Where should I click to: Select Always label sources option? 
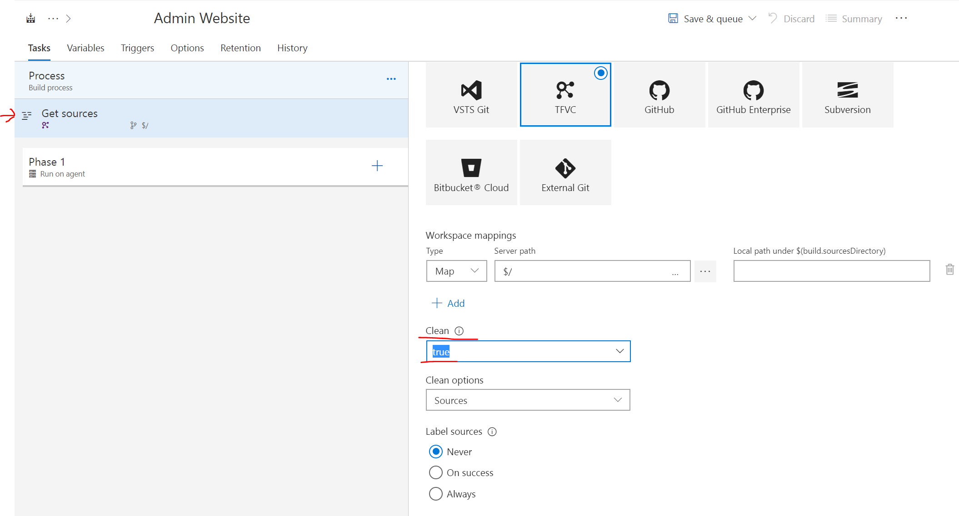point(435,494)
